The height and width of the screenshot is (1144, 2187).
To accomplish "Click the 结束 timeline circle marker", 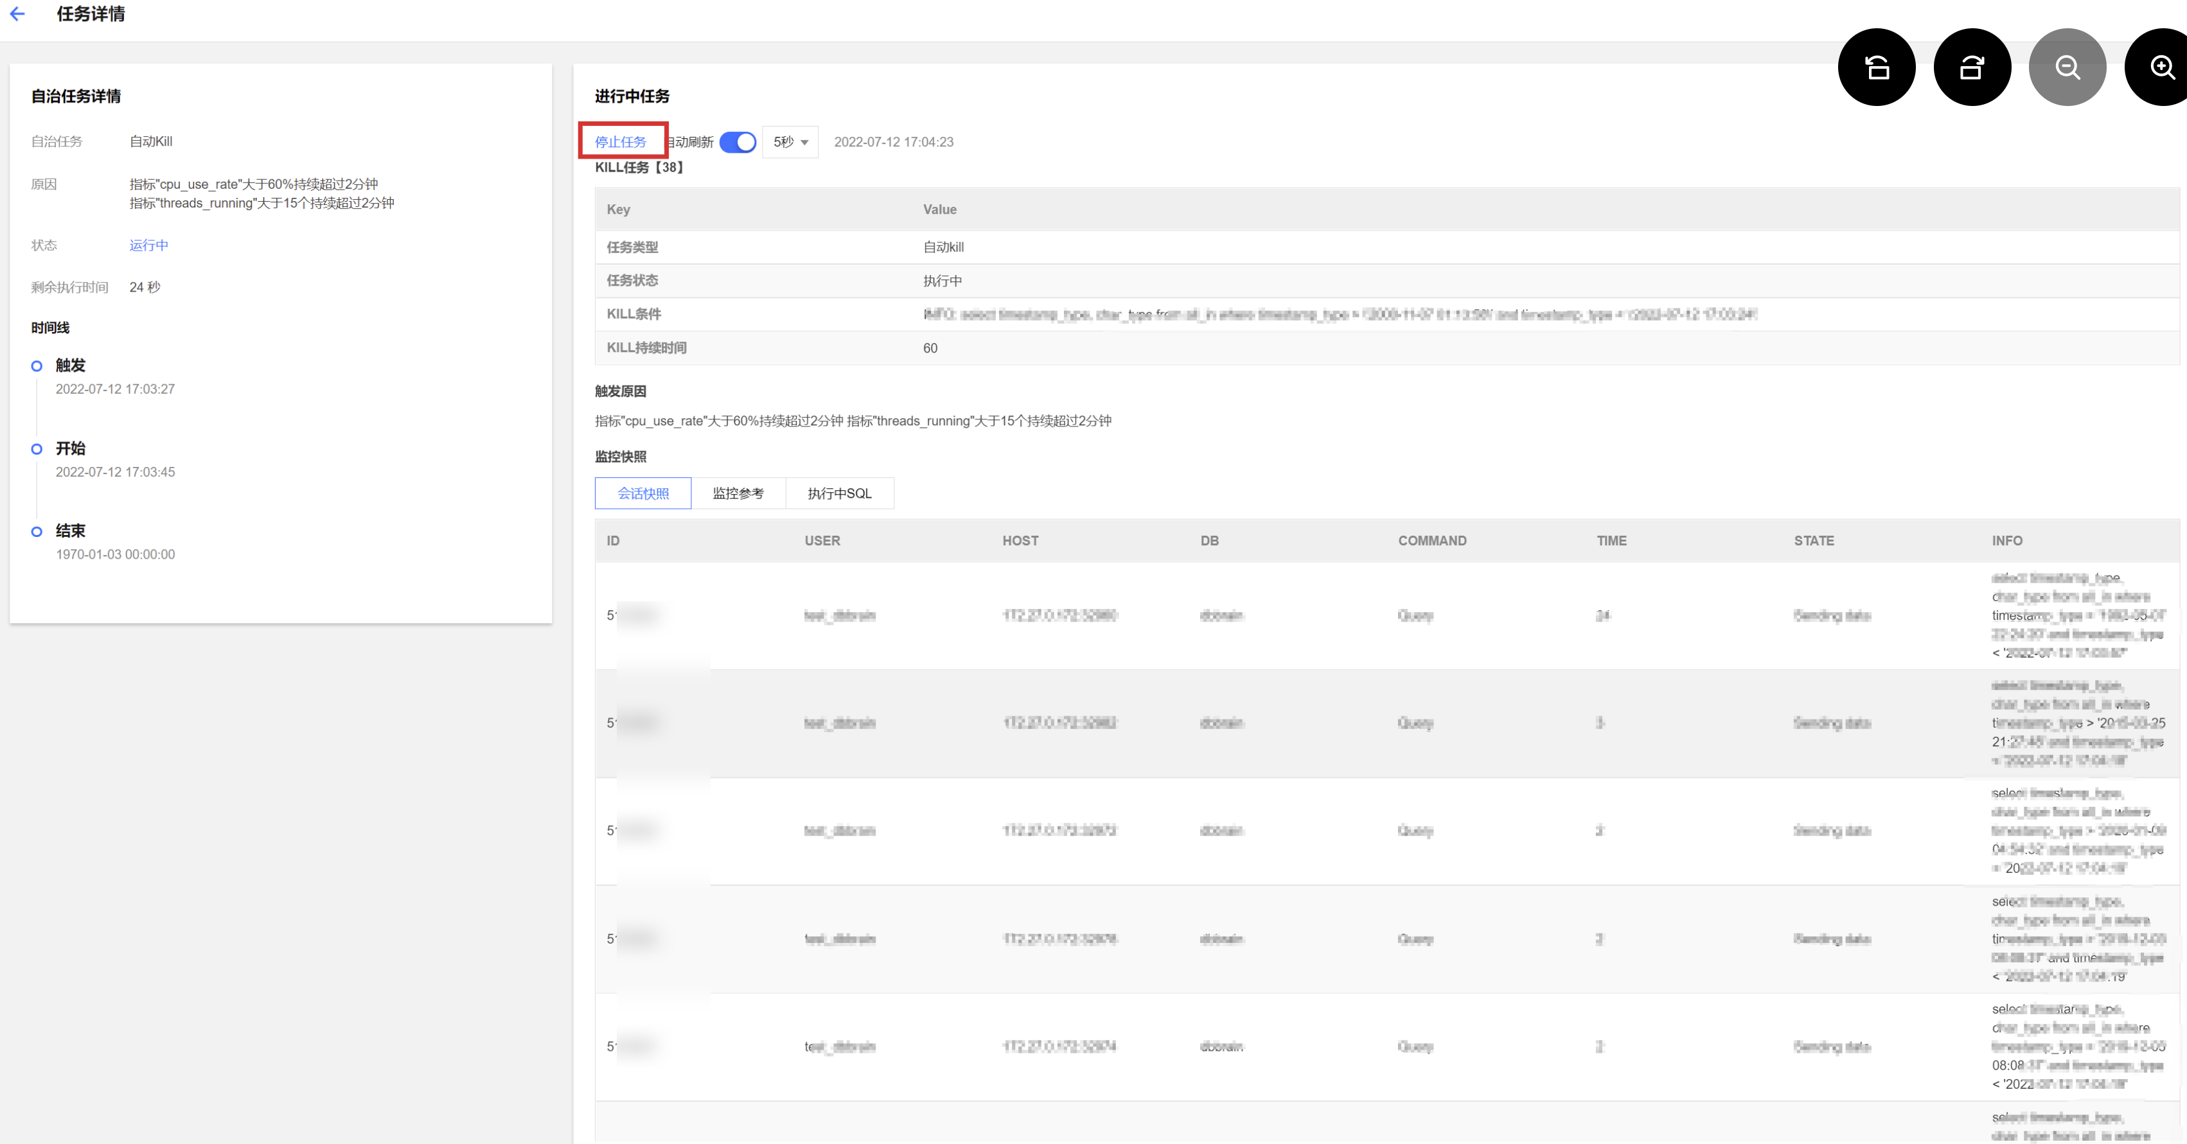I will [x=37, y=532].
